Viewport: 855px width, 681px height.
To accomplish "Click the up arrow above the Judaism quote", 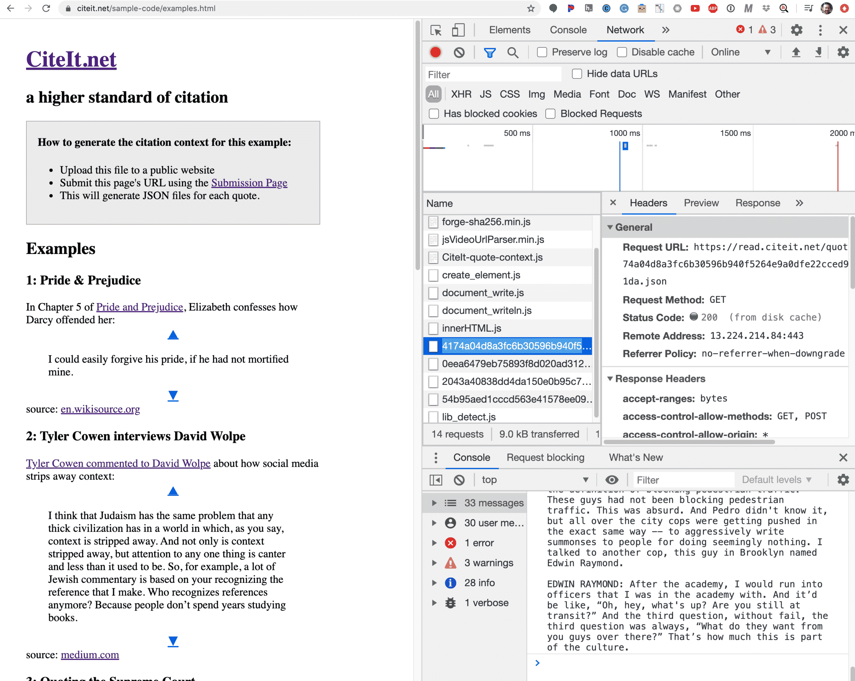I will pyautogui.click(x=173, y=491).
